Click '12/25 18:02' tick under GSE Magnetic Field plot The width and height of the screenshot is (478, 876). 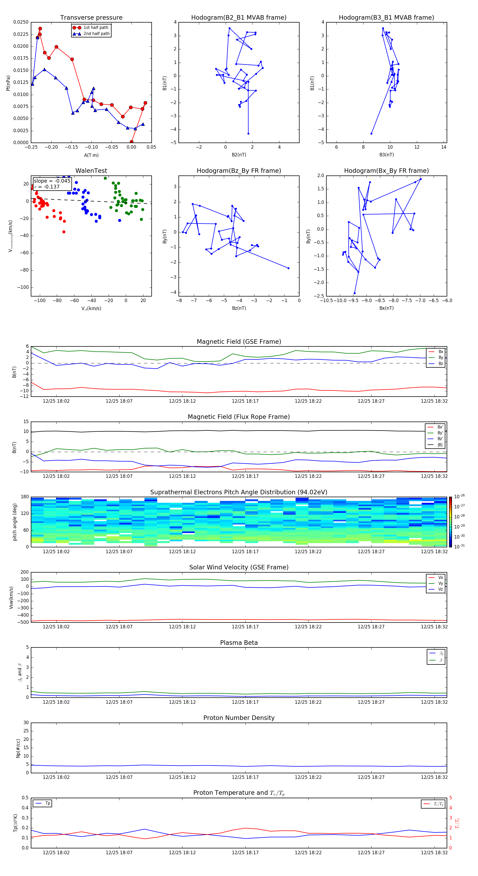56,401
